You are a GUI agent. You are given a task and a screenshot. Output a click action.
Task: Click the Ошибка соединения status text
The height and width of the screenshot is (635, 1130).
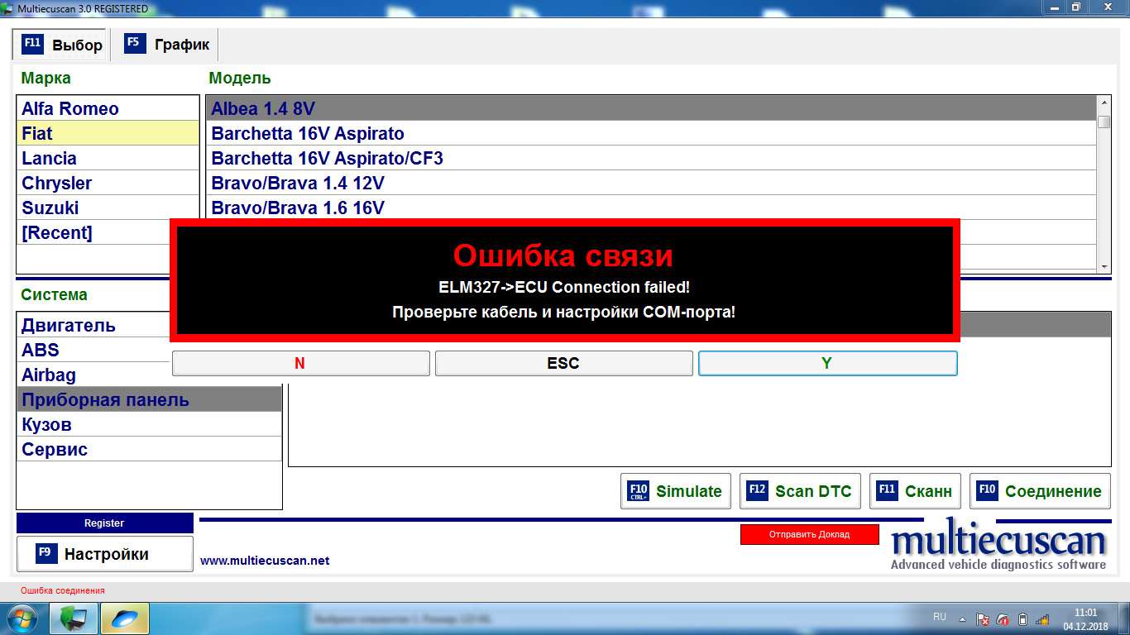coord(63,590)
